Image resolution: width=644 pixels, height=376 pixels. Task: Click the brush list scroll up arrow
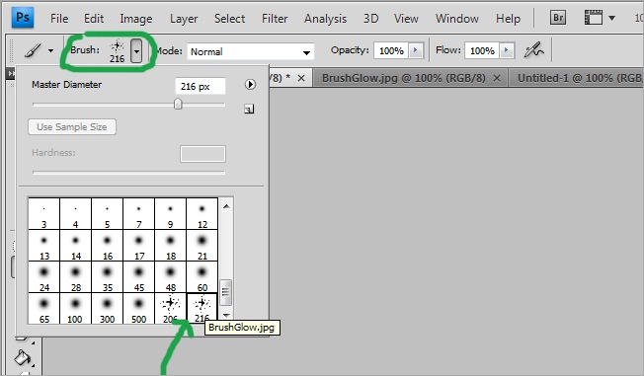point(226,206)
